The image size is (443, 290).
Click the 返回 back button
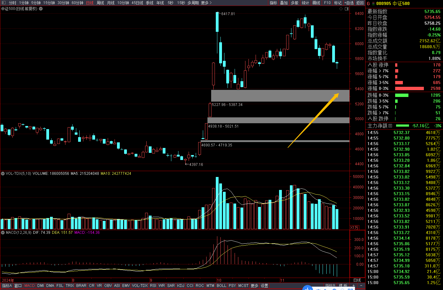point(360,3)
